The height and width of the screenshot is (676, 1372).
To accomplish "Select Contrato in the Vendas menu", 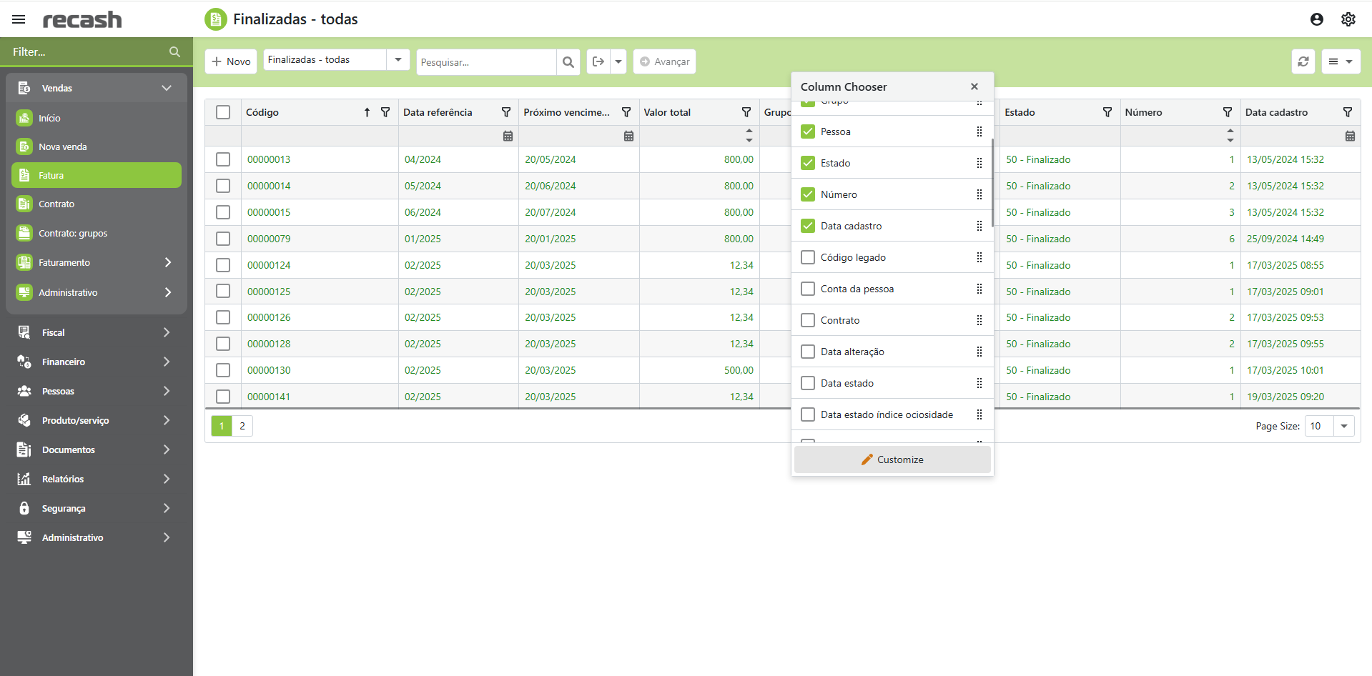I will (56, 204).
